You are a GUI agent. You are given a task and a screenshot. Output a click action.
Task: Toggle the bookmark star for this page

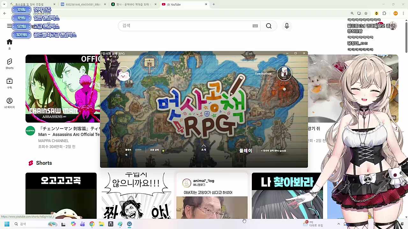pos(366,13)
